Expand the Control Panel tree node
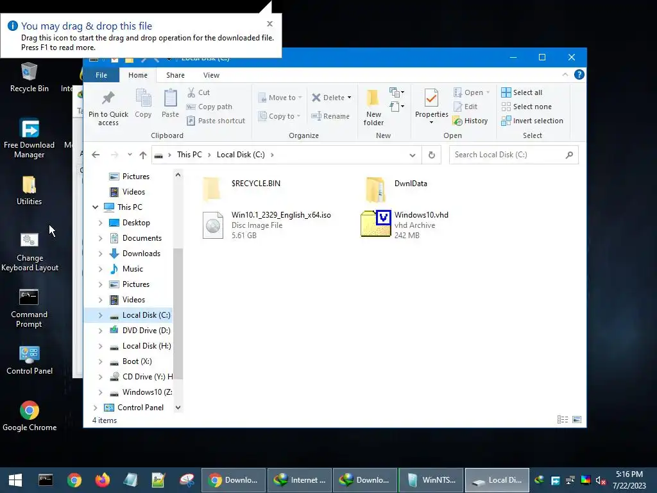 [95, 408]
